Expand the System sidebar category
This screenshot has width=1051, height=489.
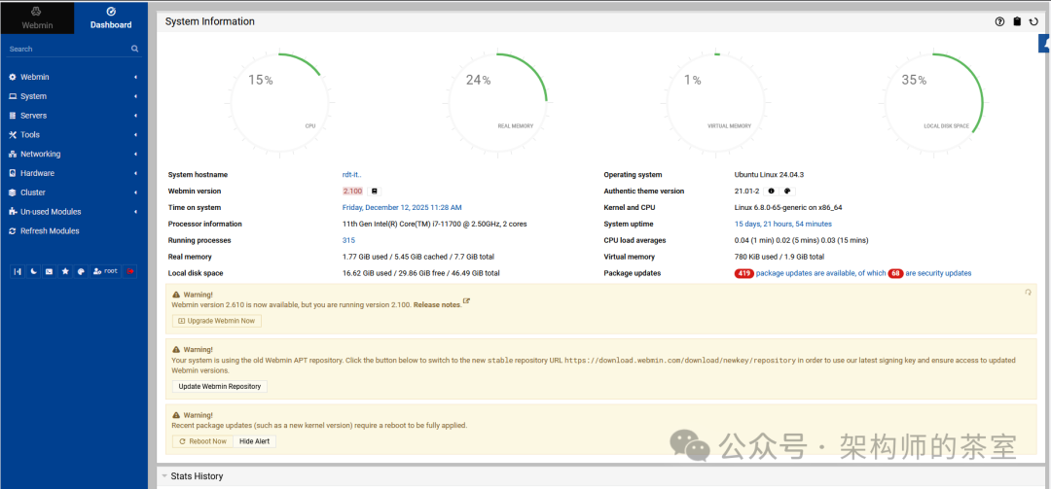click(74, 96)
